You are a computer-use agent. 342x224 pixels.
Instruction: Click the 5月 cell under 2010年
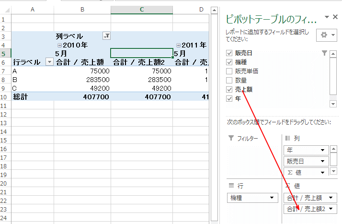point(82,54)
